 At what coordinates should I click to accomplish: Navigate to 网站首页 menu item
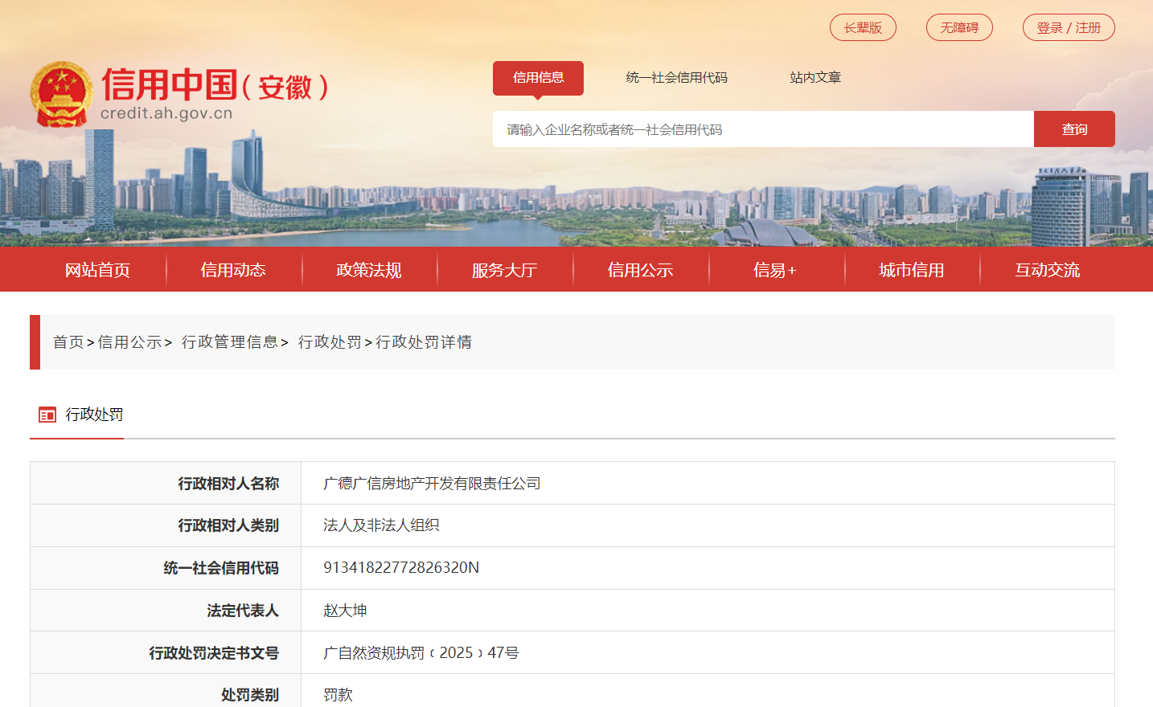[96, 269]
